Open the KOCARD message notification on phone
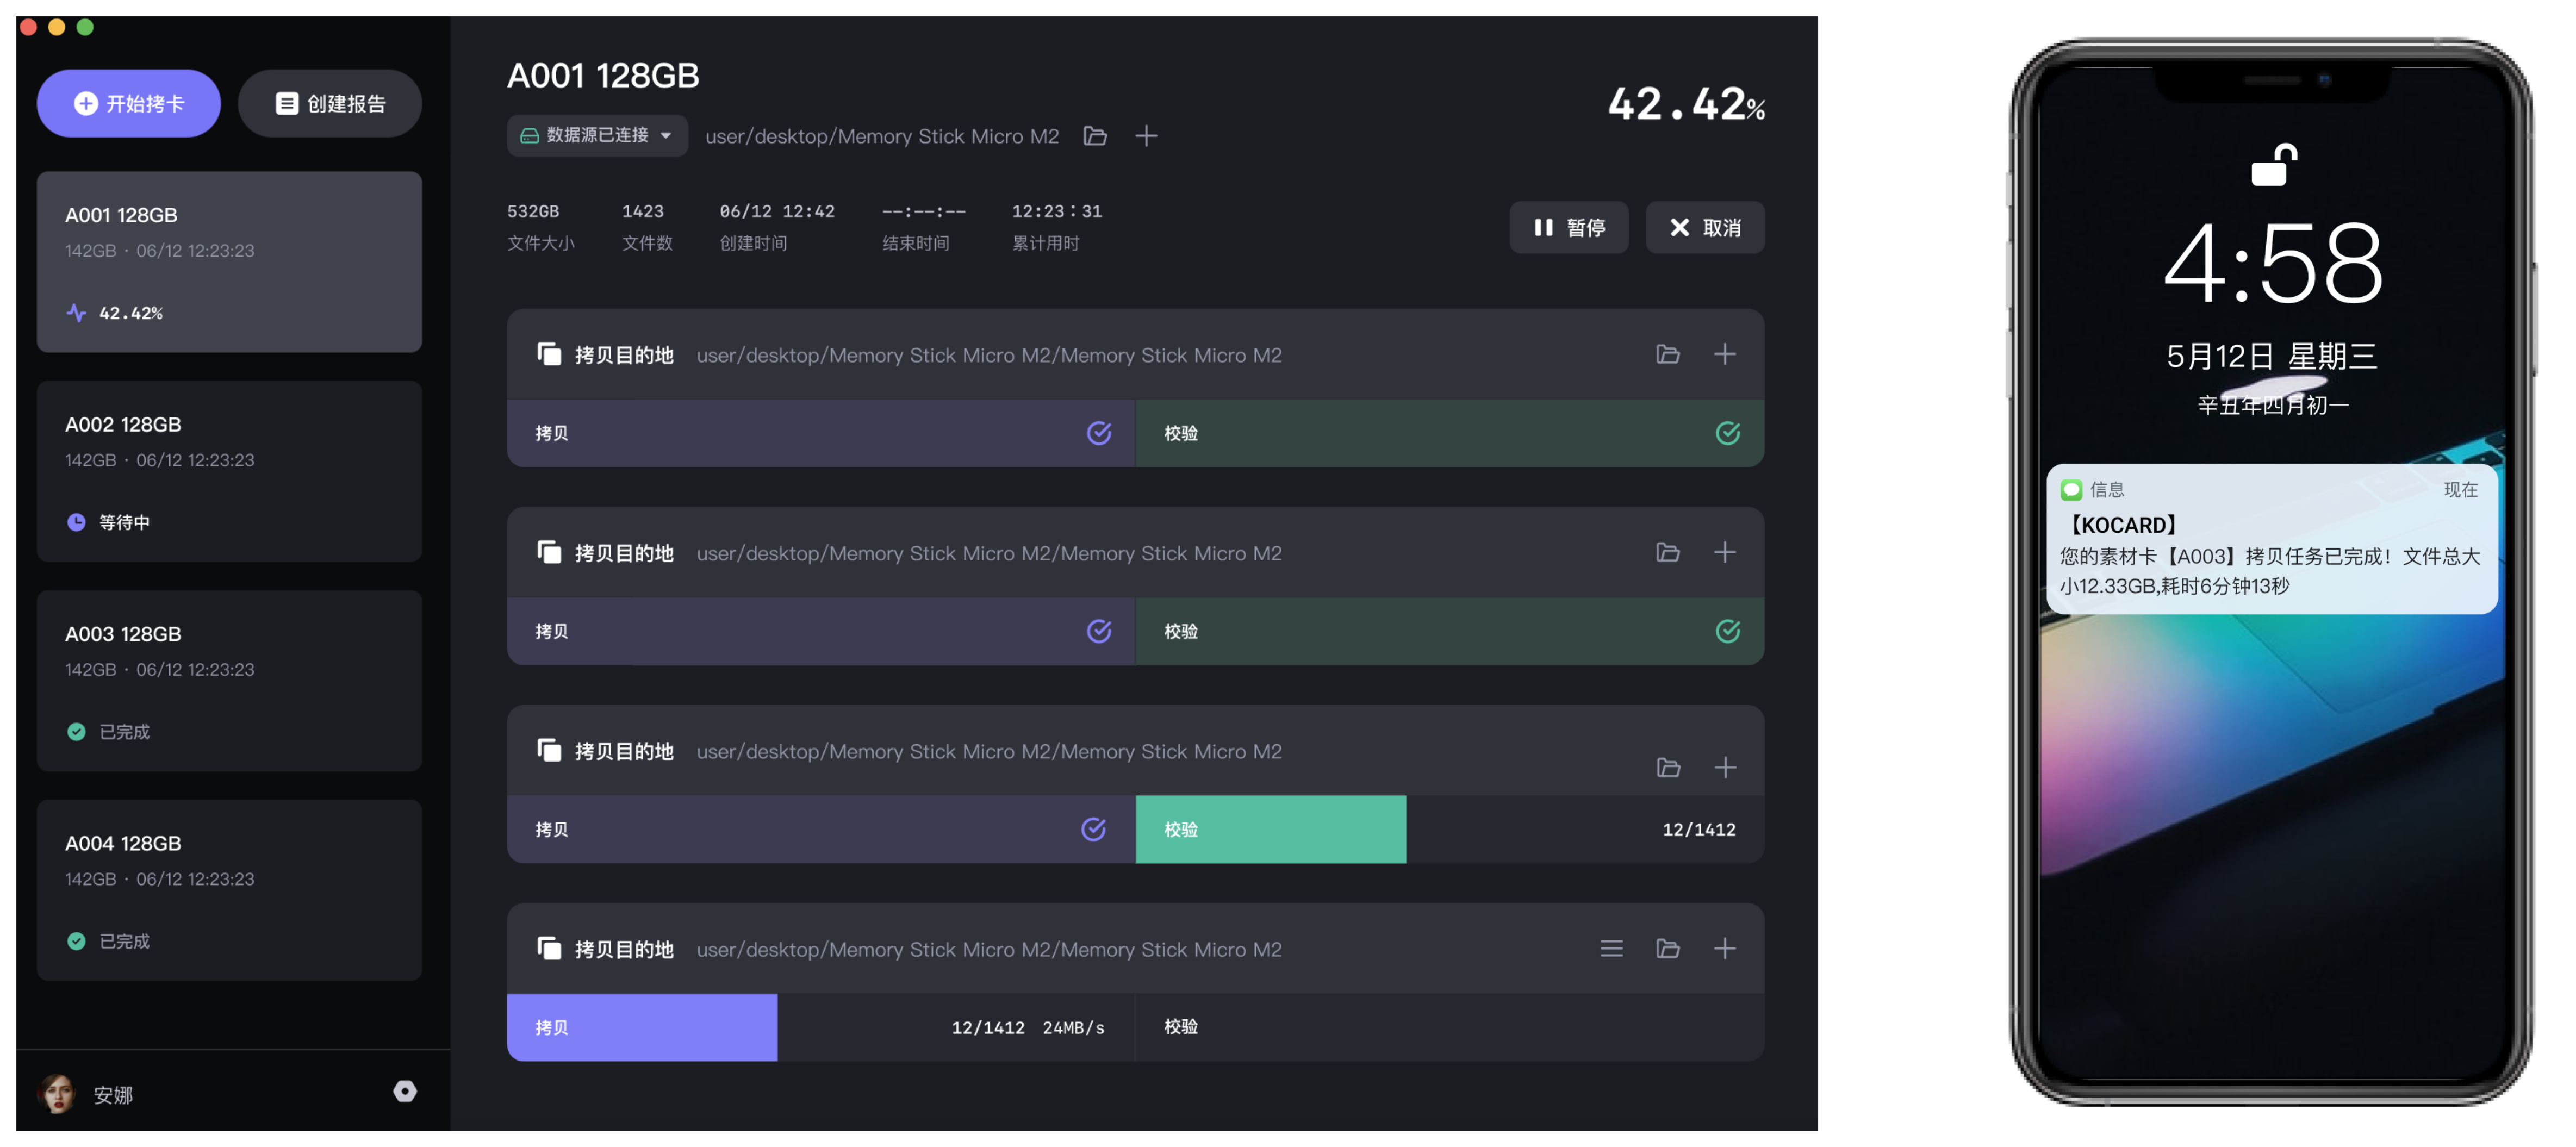This screenshot has width=2576, height=1147. (2271, 538)
